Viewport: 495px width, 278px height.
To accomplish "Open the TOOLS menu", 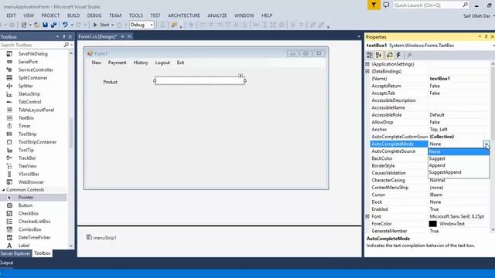I will pyautogui.click(x=136, y=15).
